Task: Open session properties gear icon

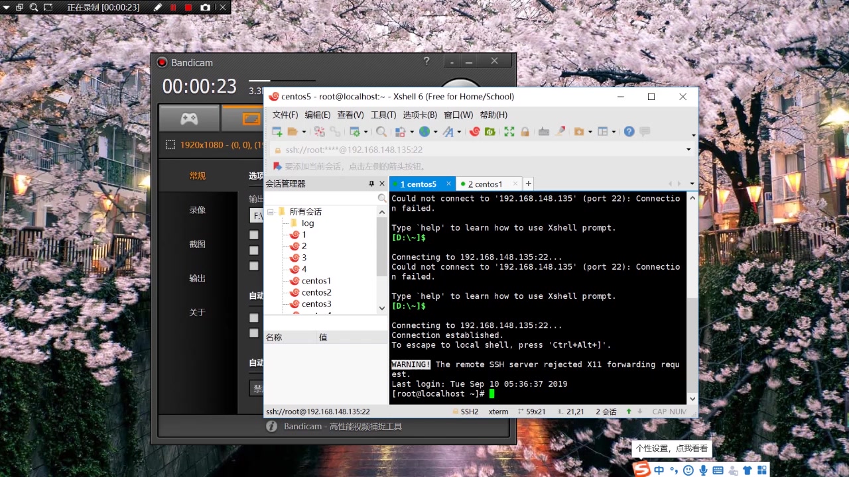Action: click(x=356, y=131)
